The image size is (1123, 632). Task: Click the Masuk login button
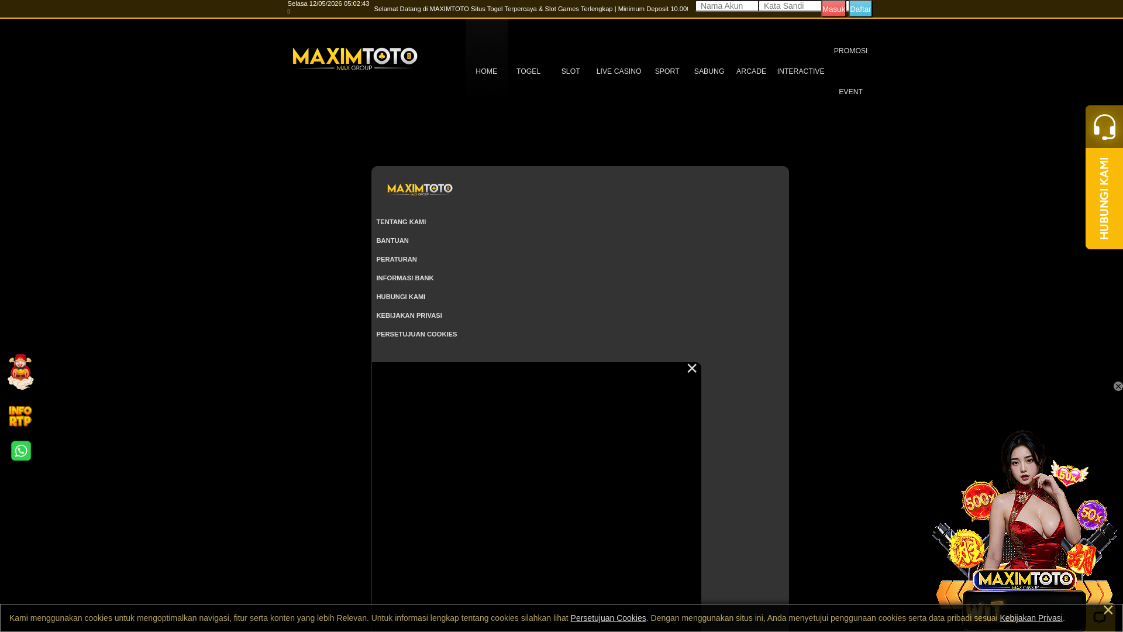pos(833,9)
